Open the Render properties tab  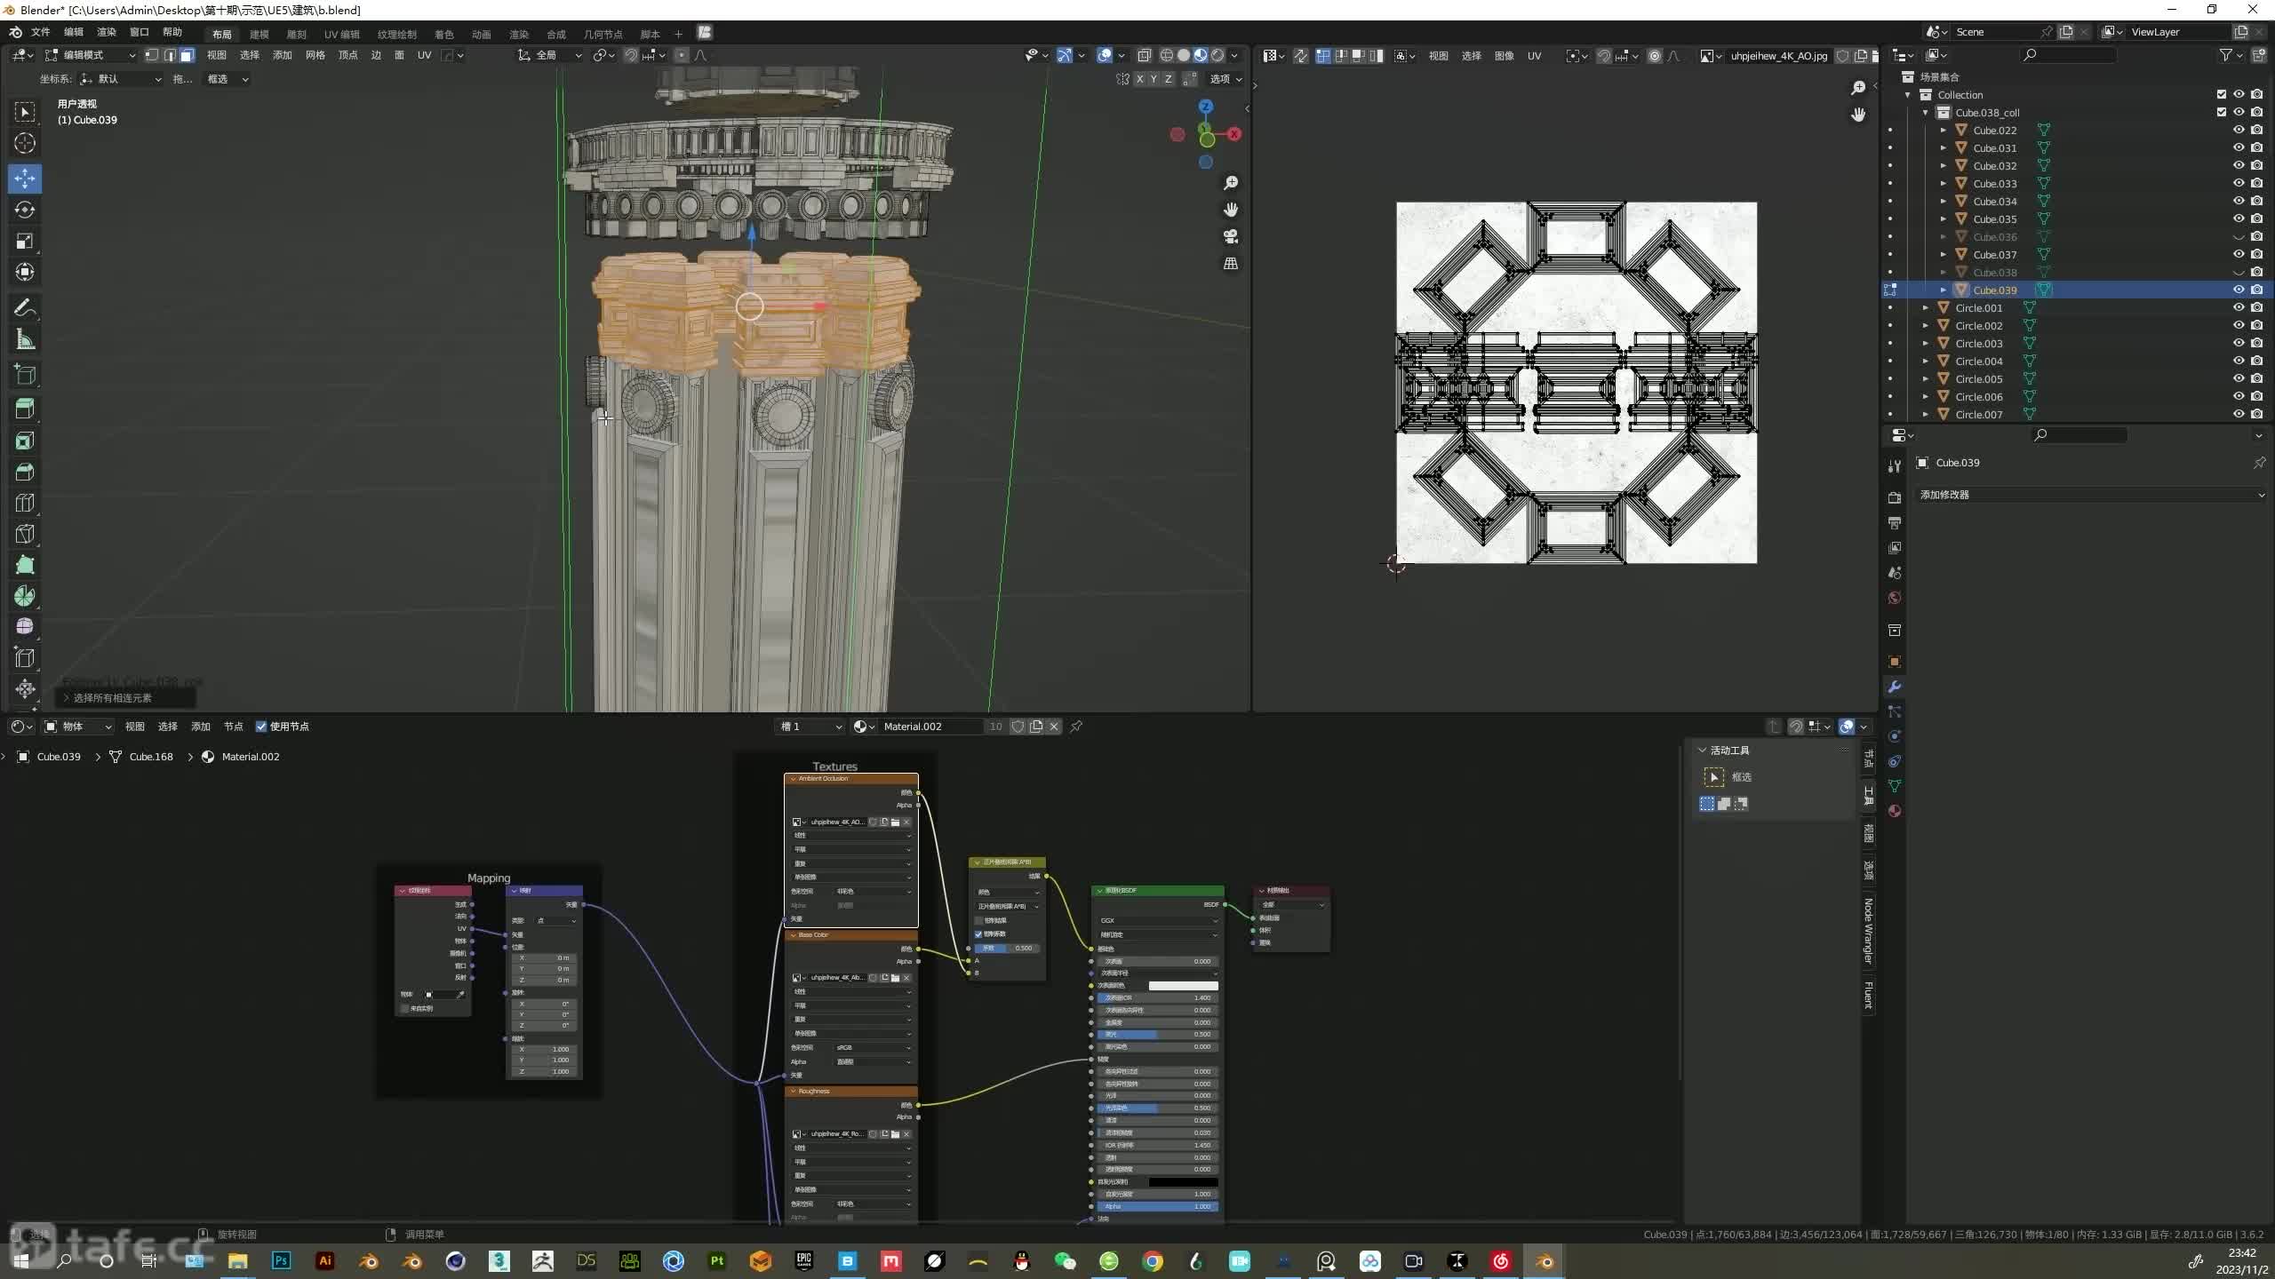pos(1895,497)
